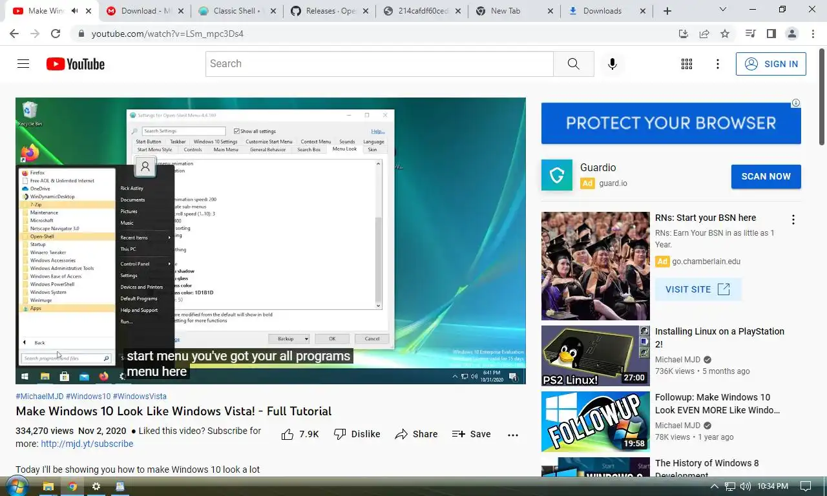827x496 pixels.
Task: Bookmark this page with star icon
Action: 725,34
